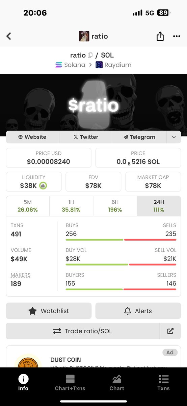The width and height of the screenshot is (187, 406).
Task: Enable Alerts with the bell button
Action: click(x=138, y=311)
